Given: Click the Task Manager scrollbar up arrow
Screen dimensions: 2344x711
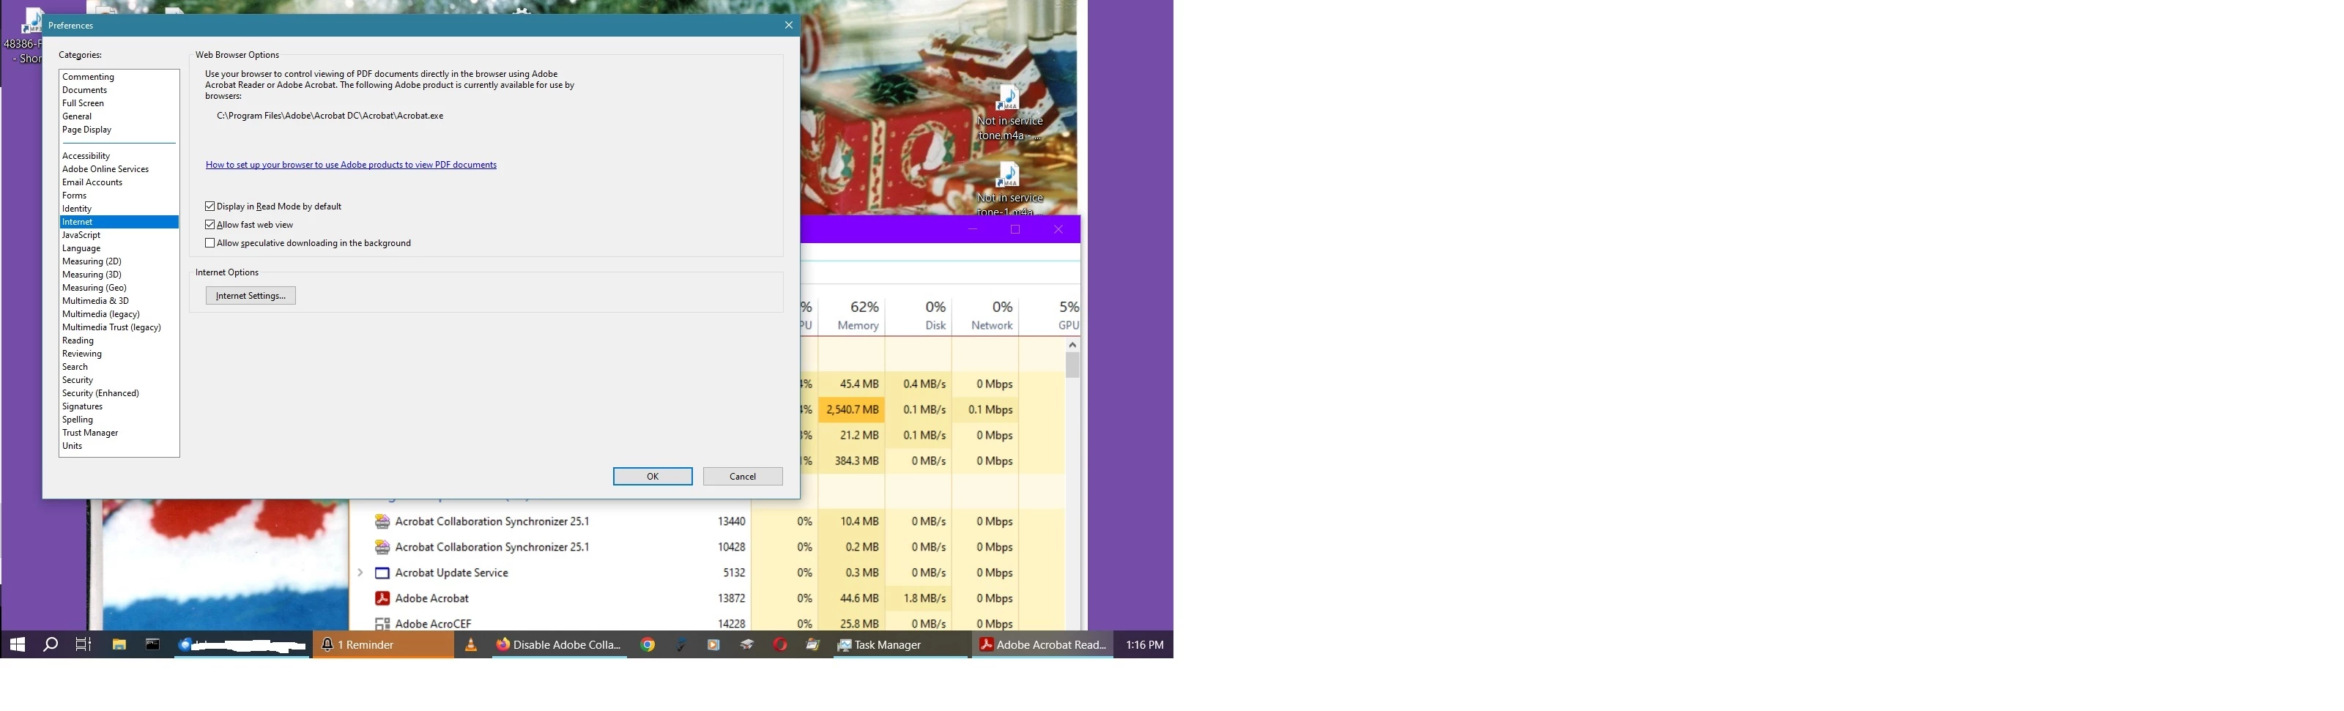Looking at the screenshot, I should coord(1073,345).
